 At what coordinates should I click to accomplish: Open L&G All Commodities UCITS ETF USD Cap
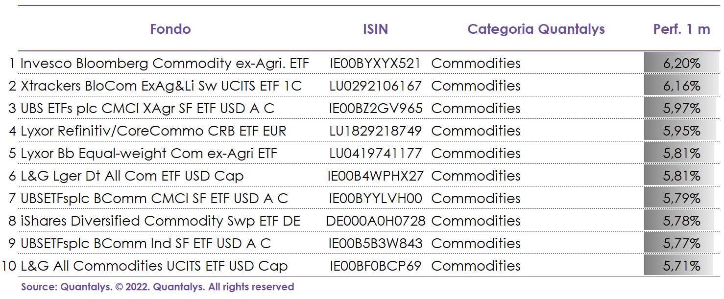coord(154,266)
